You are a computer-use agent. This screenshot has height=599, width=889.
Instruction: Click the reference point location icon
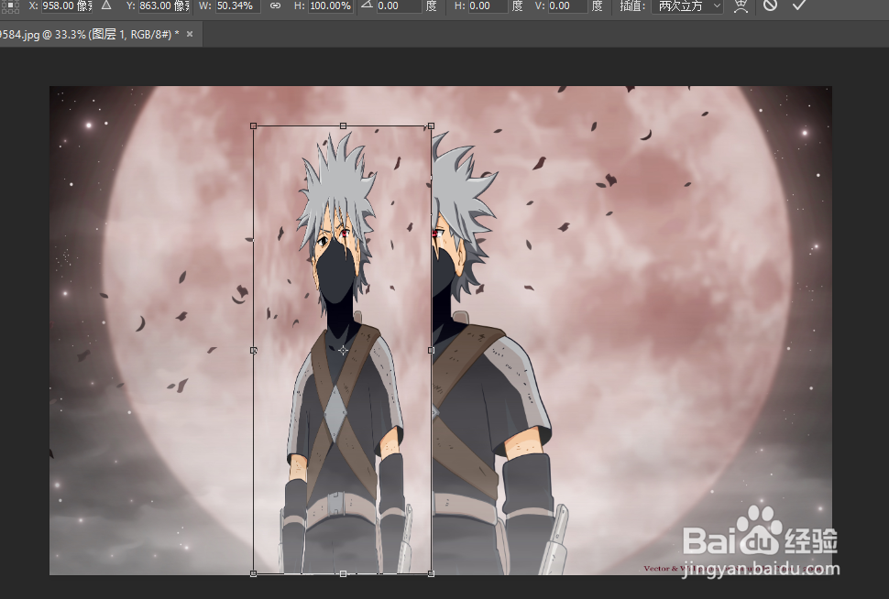[10, 5]
